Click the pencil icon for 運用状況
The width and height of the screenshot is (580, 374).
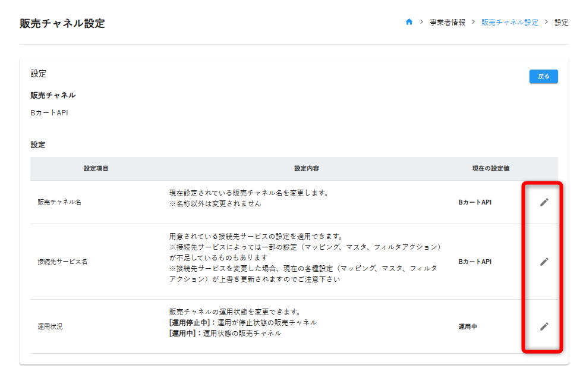(544, 326)
